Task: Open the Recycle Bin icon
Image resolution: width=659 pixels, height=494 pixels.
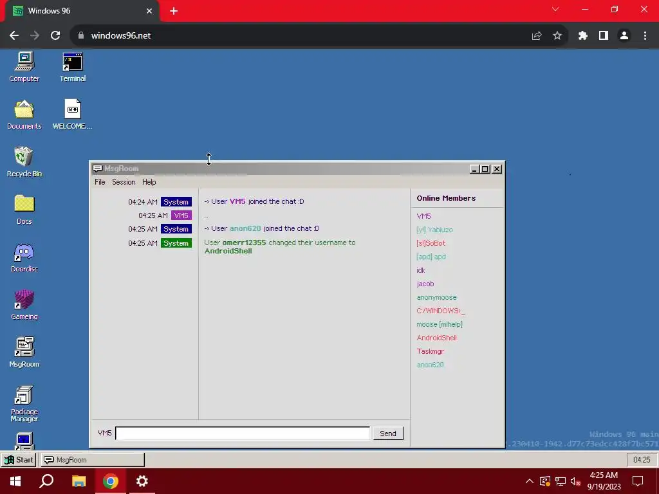Action: coord(24,161)
